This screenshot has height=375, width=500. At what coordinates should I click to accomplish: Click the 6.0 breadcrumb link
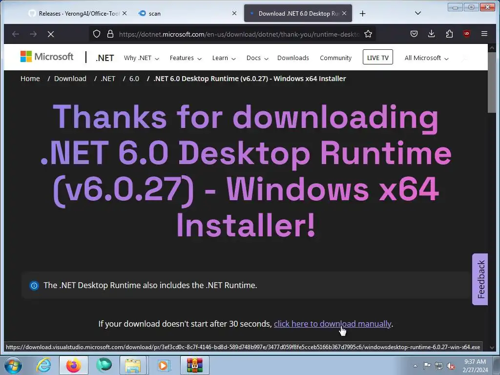134,79
